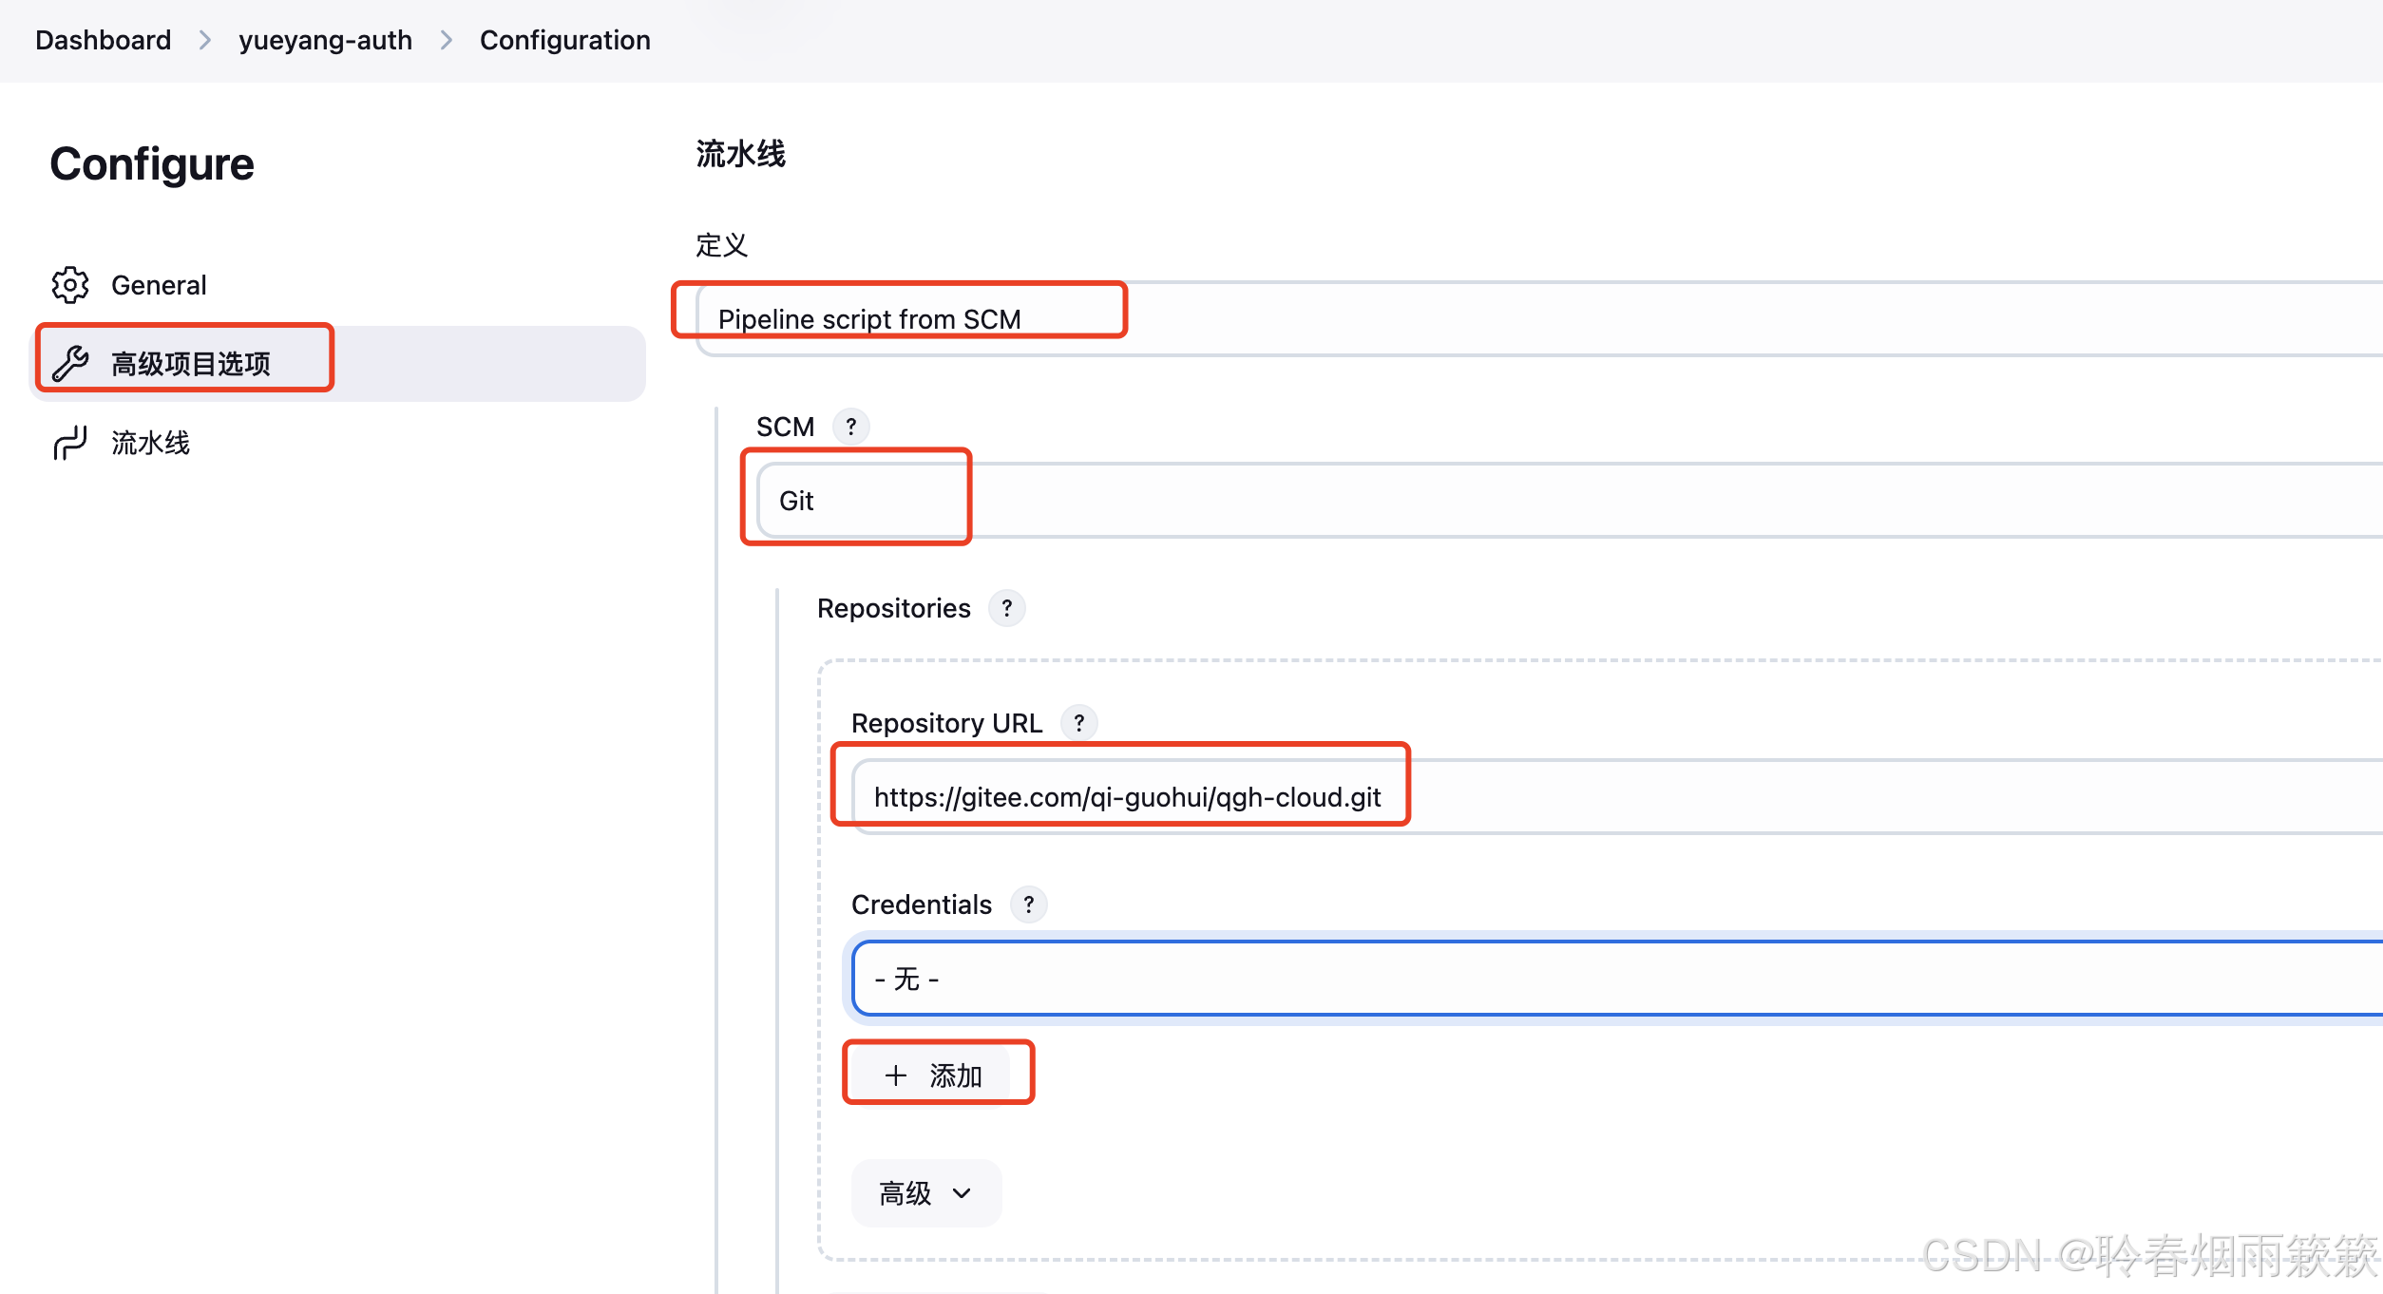Expand the 高级 advanced section
The width and height of the screenshot is (2383, 1294).
[x=925, y=1193]
